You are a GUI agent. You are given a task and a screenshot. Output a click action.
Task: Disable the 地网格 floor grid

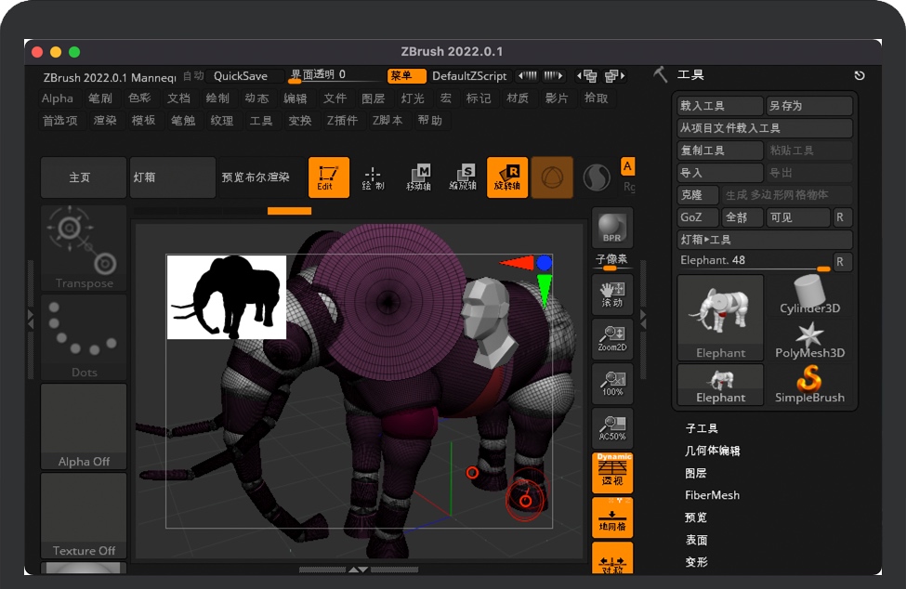tap(612, 517)
